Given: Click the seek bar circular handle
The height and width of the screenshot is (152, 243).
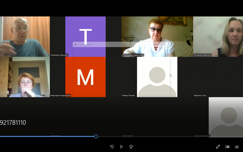Looking at the screenshot, I should click(x=96, y=136).
